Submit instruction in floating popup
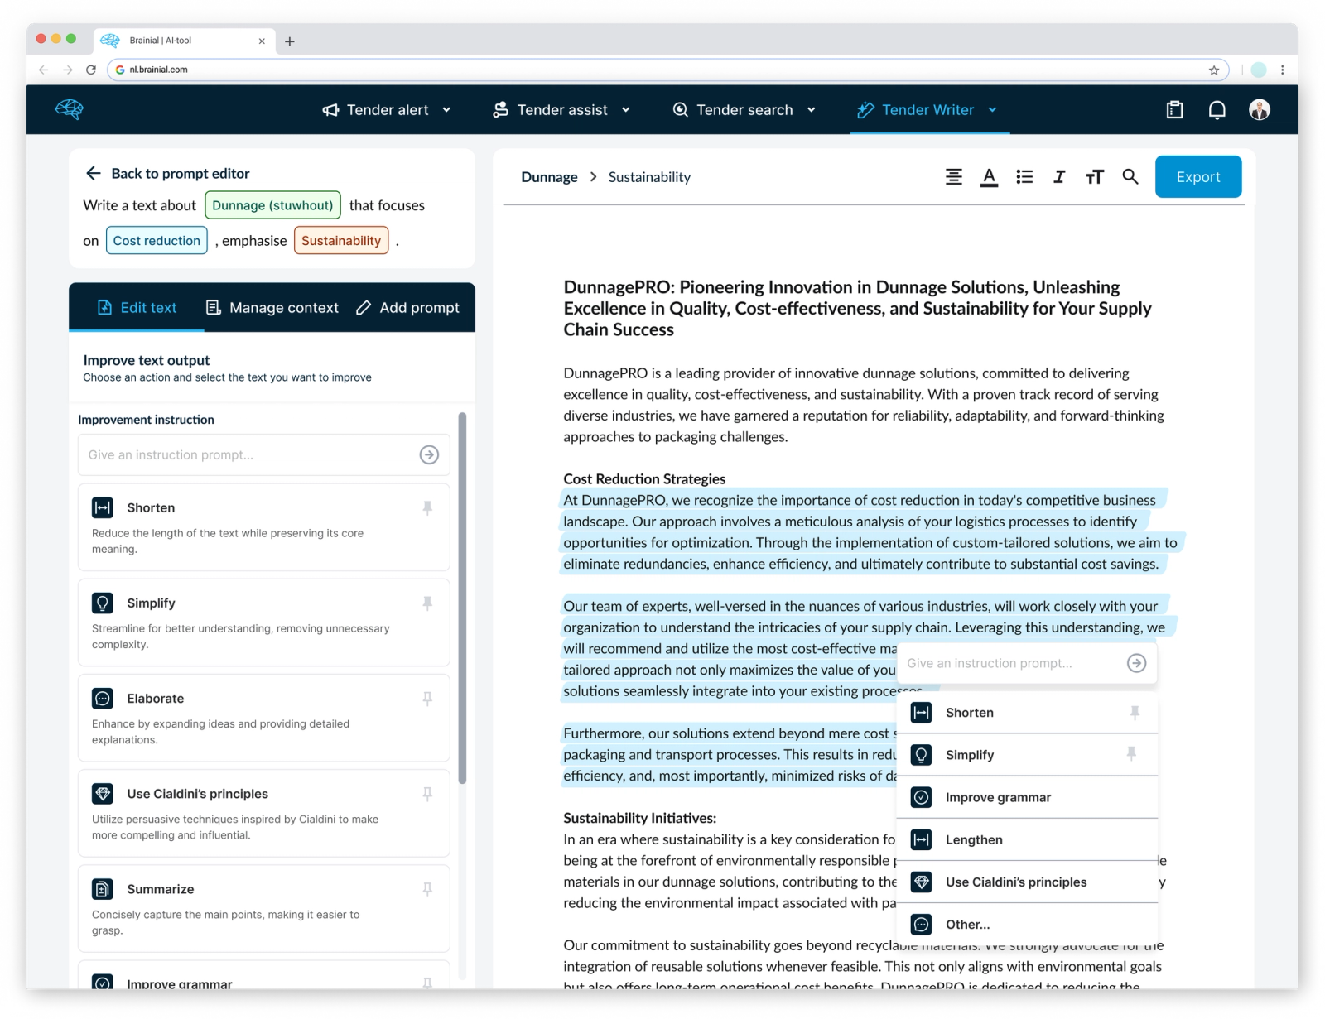Image resolution: width=1325 pixels, height=1019 pixels. click(x=1136, y=663)
